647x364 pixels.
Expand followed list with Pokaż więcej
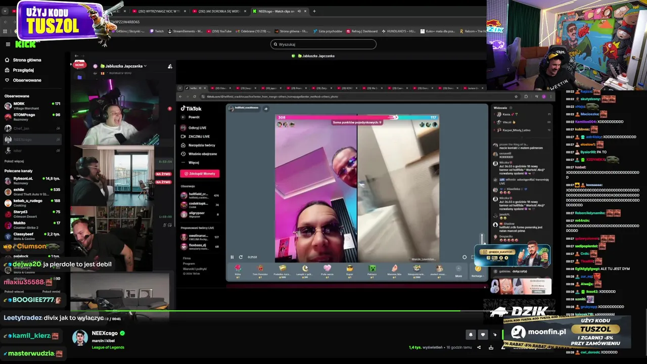pyautogui.click(x=14, y=161)
